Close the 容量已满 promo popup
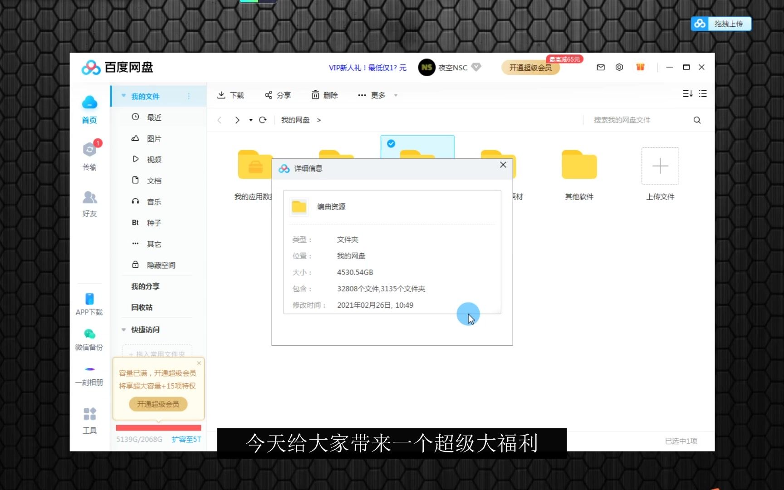Screen dimensions: 784x490 click(199, 363)
